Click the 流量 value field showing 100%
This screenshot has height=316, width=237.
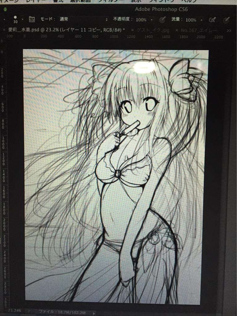coord(191,20)
